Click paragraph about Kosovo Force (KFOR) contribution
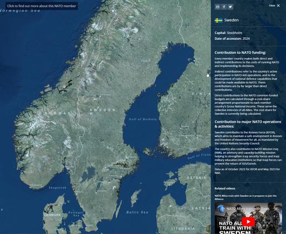 [248, 138]
